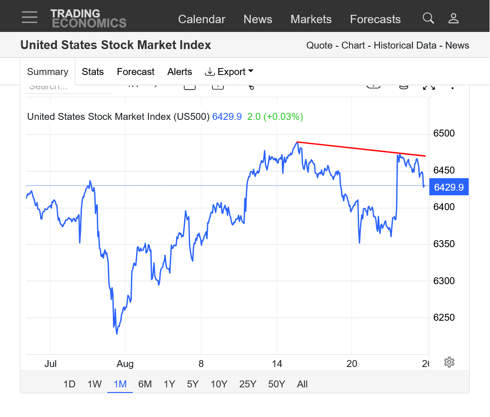Screen dimensions: 490x417
Task: Open Calendar in the top navigation
Action: (x=202, y=19)
